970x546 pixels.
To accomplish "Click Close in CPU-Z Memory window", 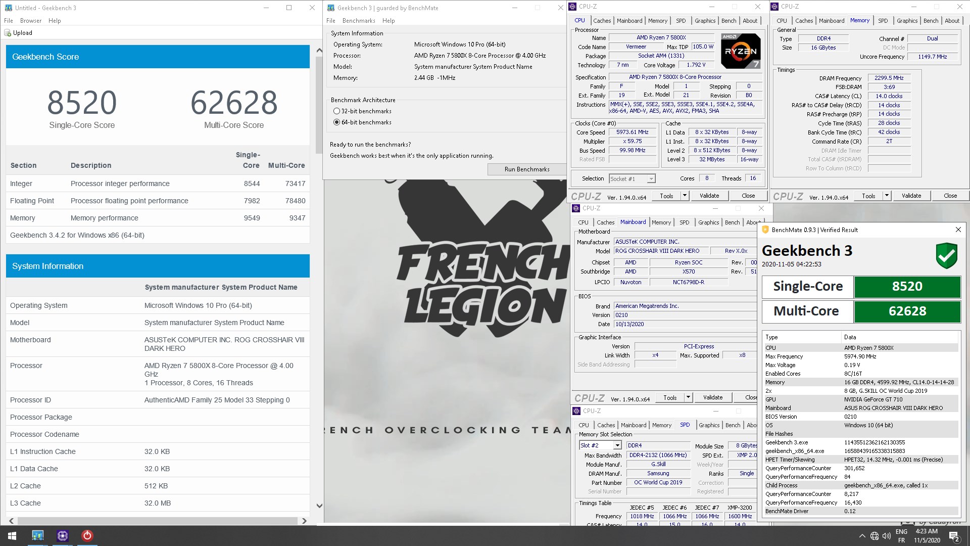I will click(x=950, y=196).
